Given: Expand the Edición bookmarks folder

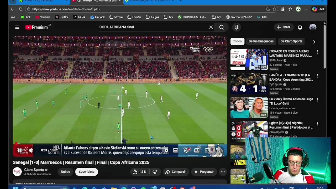Looking at the screenshot, I should point(134,17).
